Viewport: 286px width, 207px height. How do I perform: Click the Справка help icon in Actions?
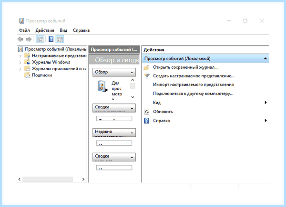point(146,121)
